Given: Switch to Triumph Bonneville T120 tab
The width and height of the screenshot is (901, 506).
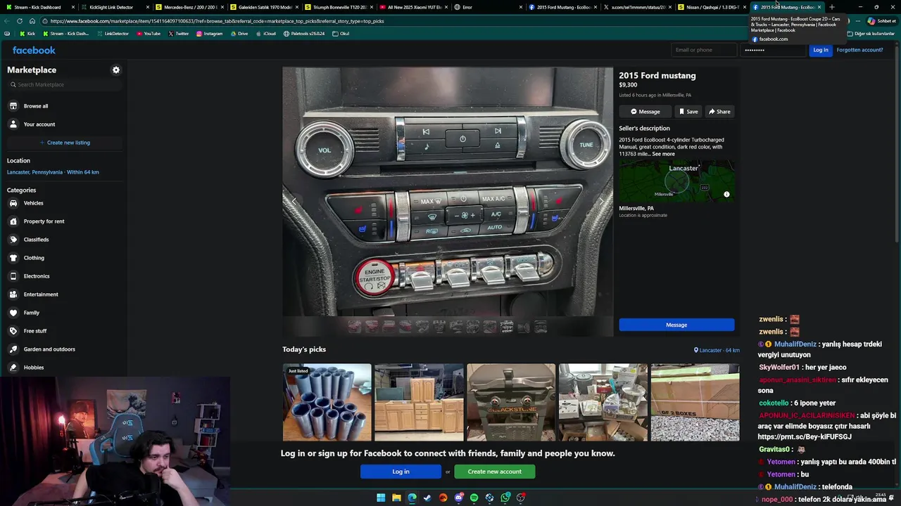Looking at the screenshot, I should coord(339,7).
